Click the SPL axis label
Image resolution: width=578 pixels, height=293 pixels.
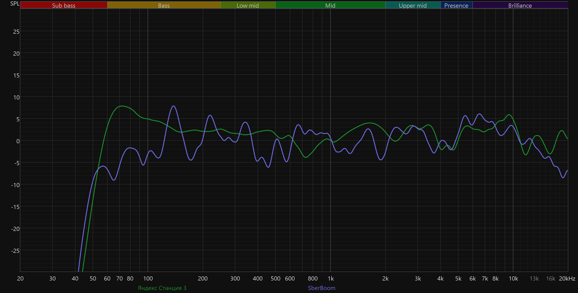[15, 4]
